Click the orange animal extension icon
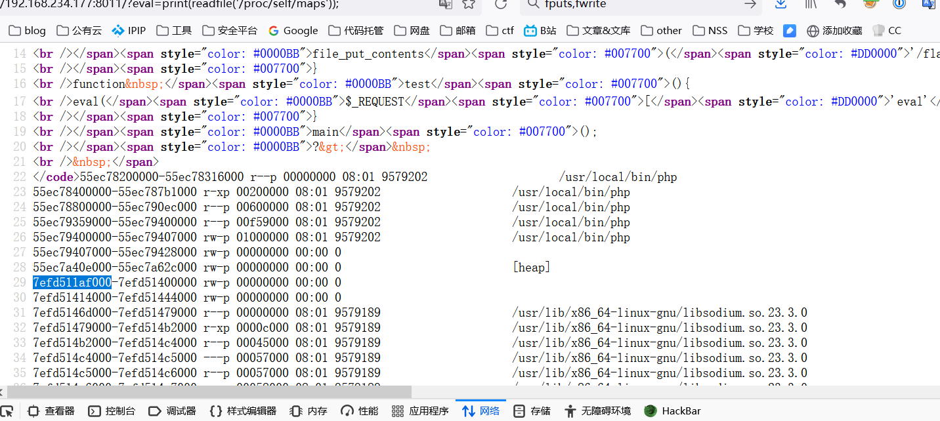The width and height of the screenshot is (940, 421). click(870, 4)
